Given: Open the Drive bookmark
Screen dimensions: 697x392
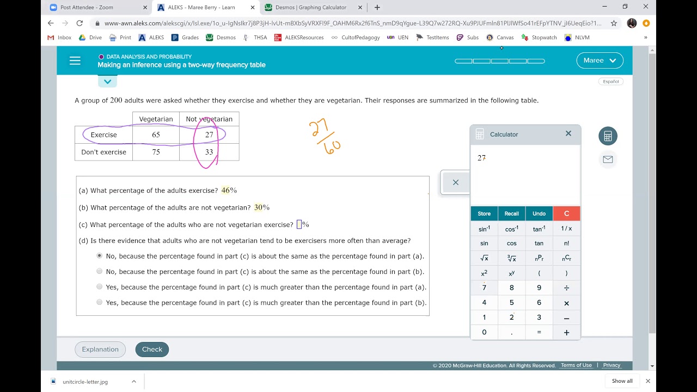Looking at the screenshot, I should coord(90,38).
